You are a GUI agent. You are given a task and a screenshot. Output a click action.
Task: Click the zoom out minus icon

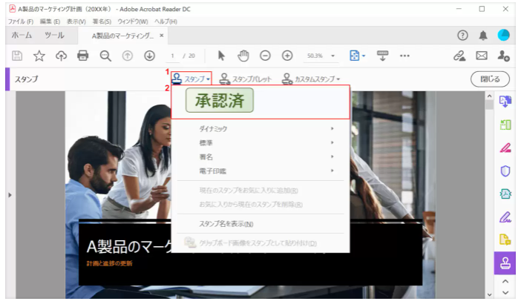pyautogui.click(x=265, y=56)
